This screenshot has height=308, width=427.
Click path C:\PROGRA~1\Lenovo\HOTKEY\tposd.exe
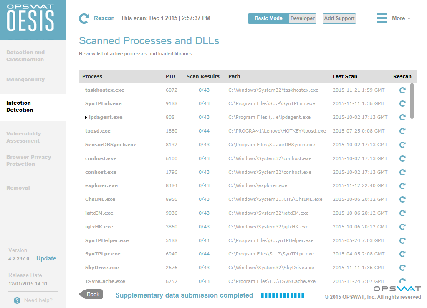point(277,131)
